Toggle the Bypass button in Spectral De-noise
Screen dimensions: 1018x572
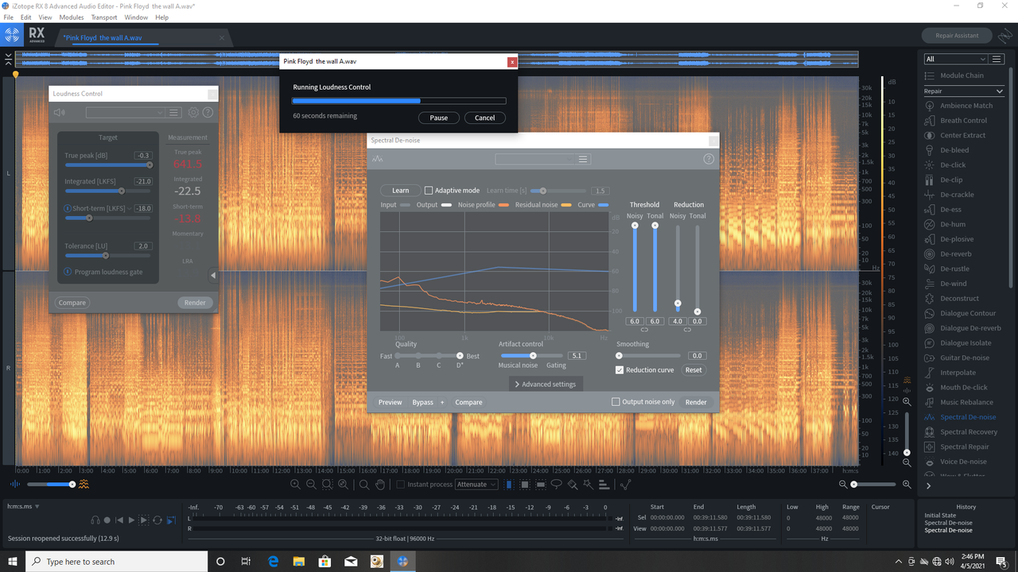(x=422, y=402)
